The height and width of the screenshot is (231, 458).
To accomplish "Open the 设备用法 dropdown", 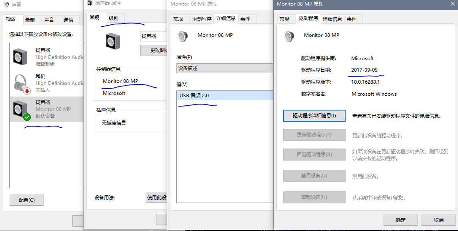I will pos(157,197).
